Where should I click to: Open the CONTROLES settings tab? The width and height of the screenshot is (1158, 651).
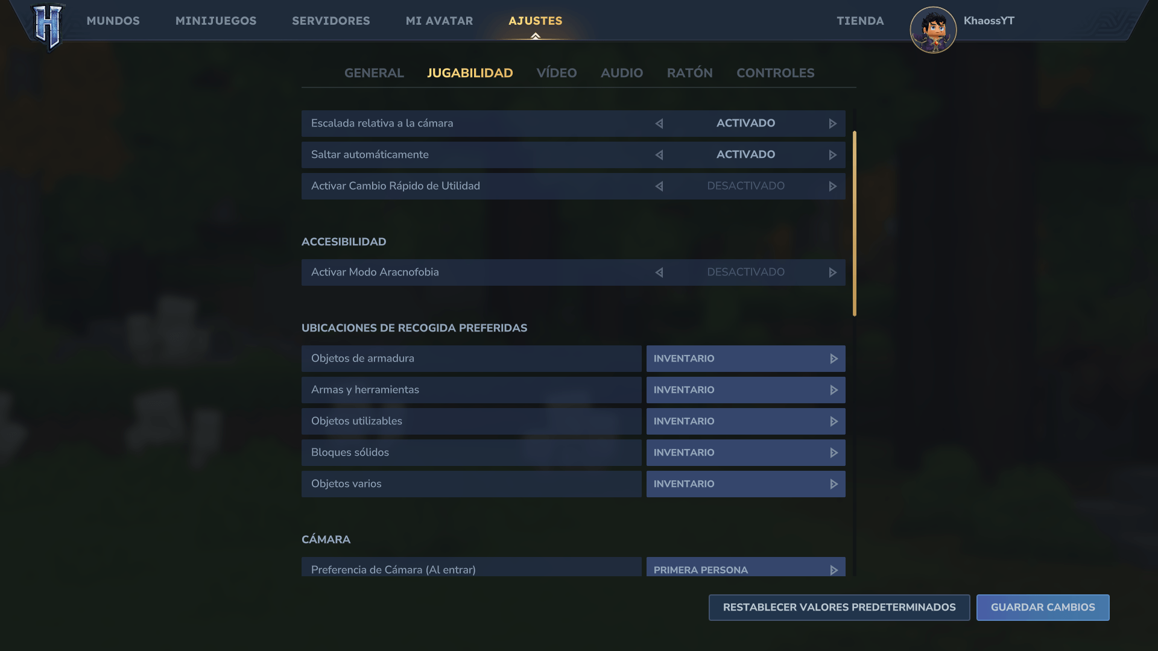tap(775, 73)
